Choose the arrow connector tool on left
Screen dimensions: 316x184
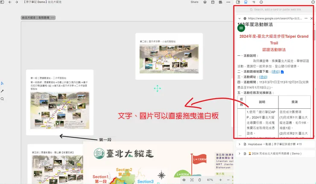click(x=2, y=91)
